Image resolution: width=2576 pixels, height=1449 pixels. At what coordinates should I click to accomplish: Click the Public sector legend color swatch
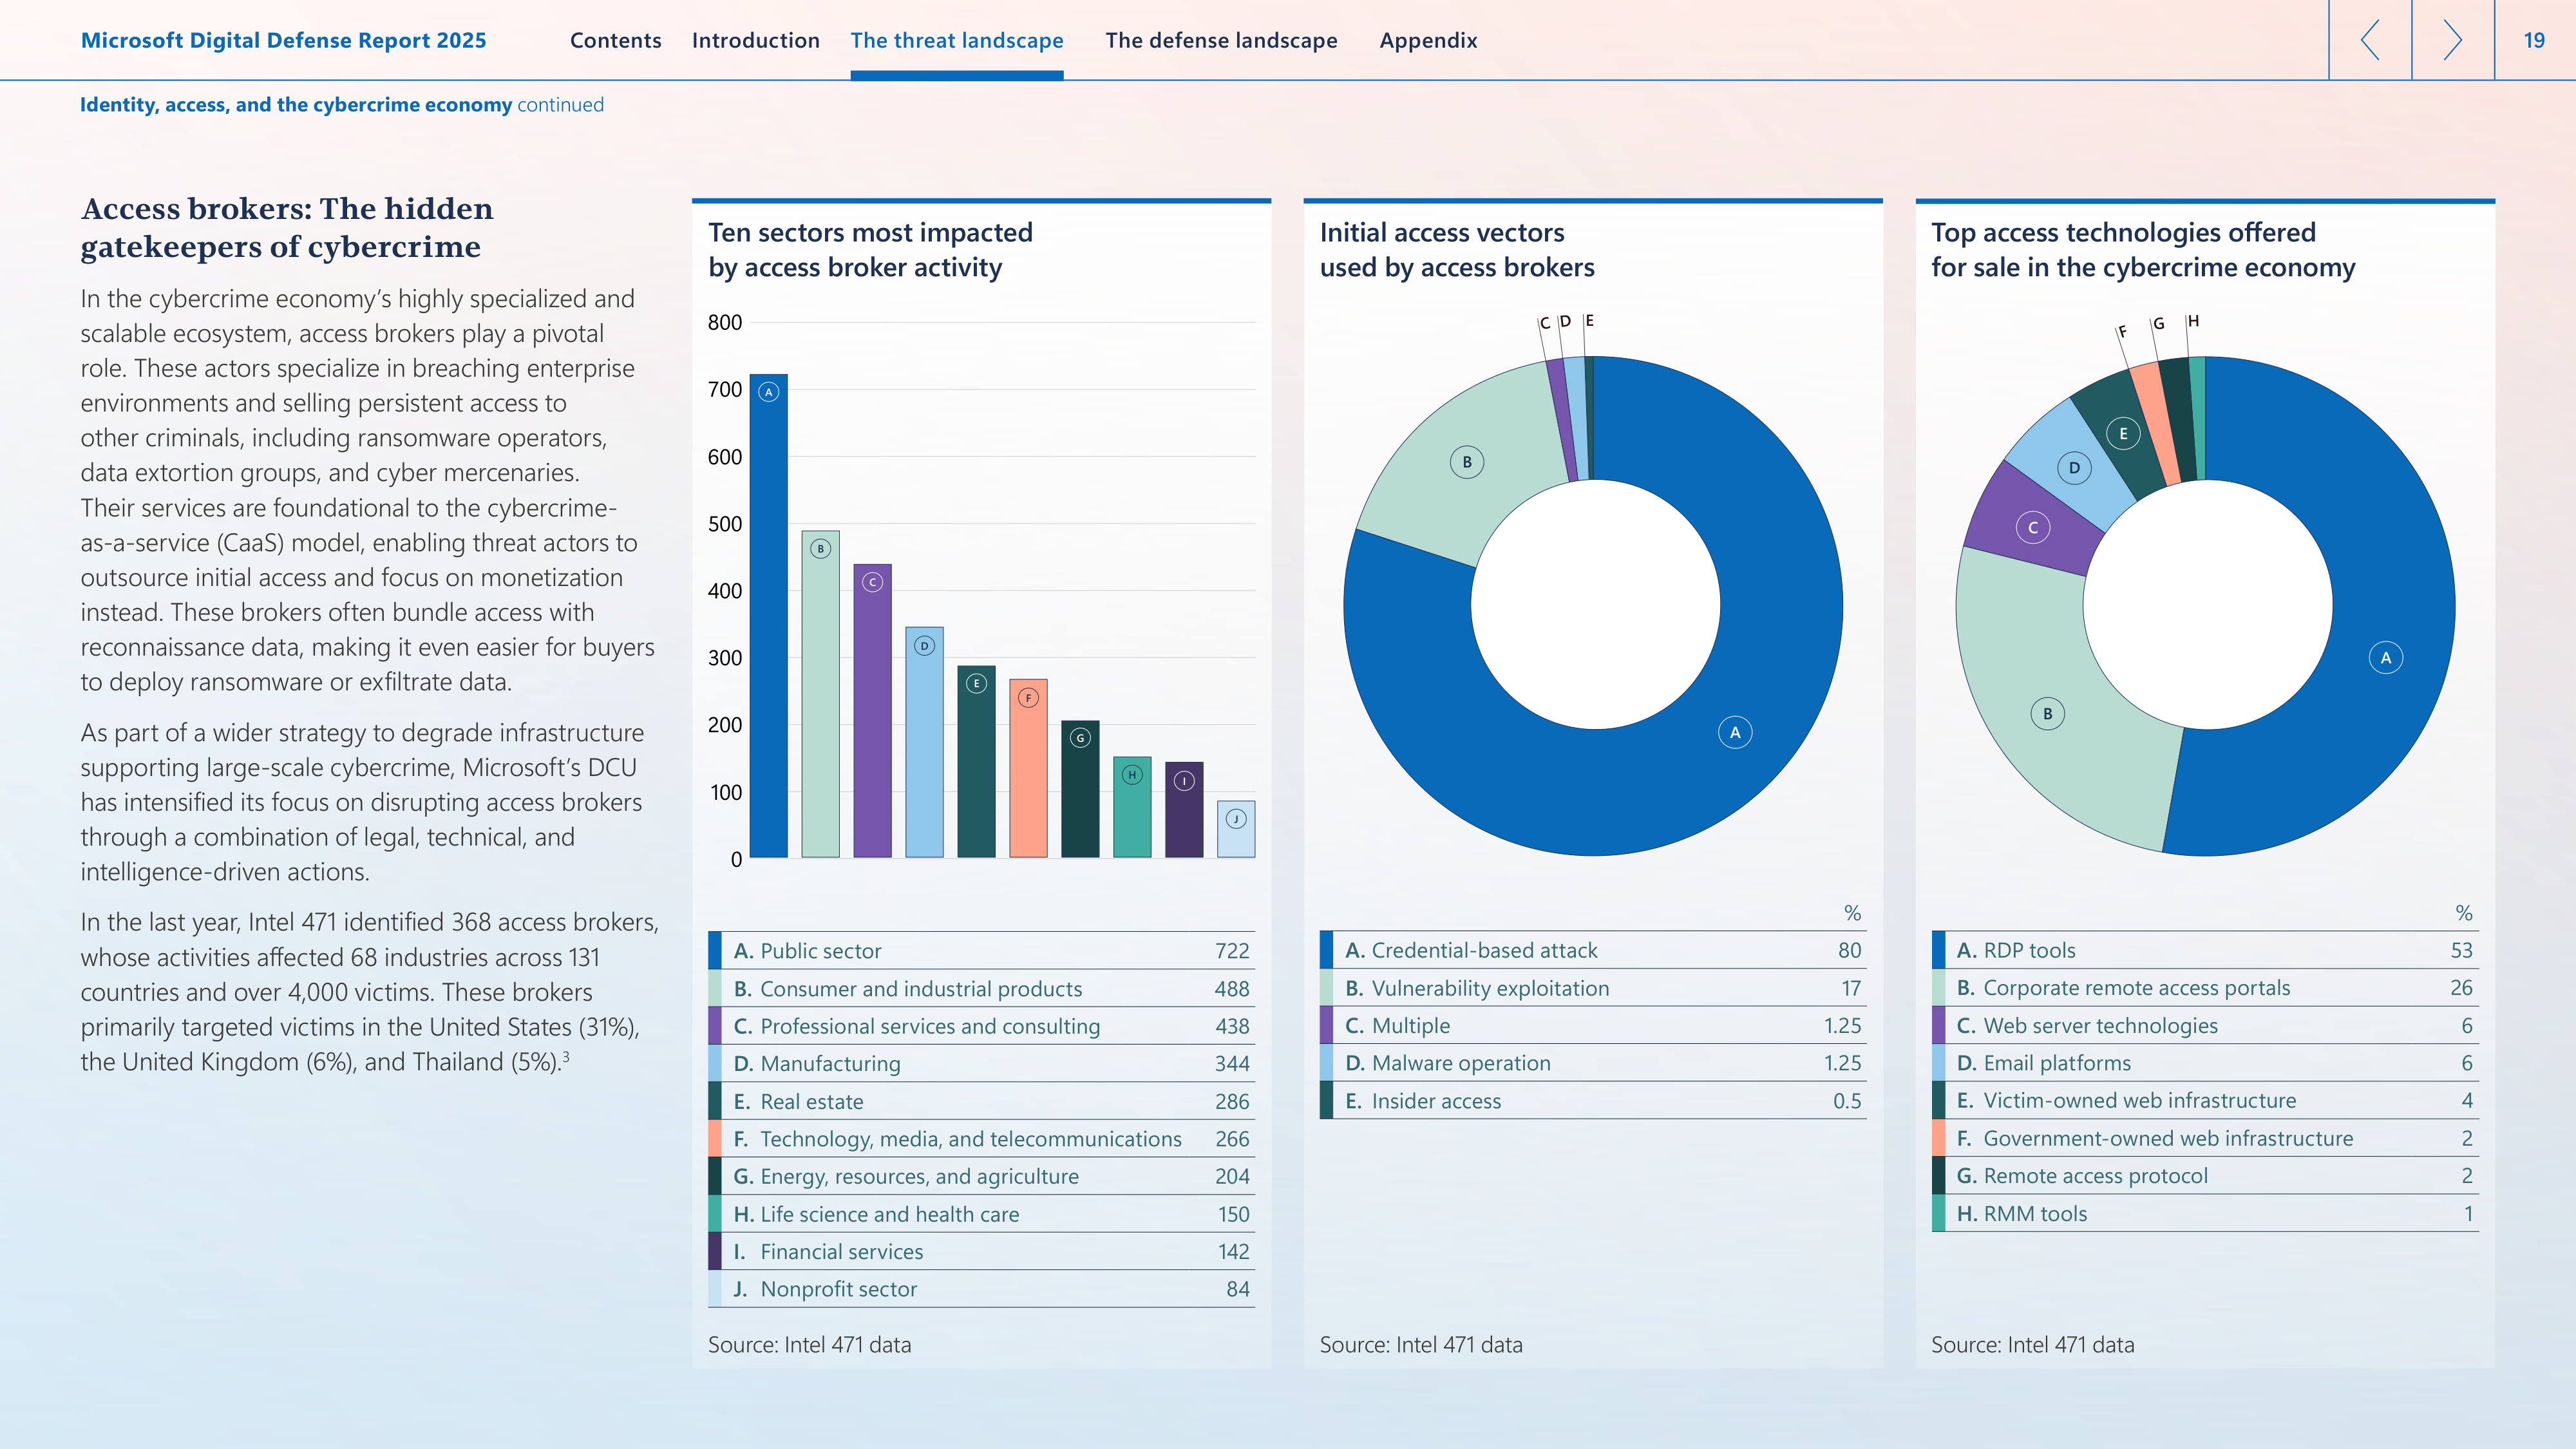tap(715, 951)
